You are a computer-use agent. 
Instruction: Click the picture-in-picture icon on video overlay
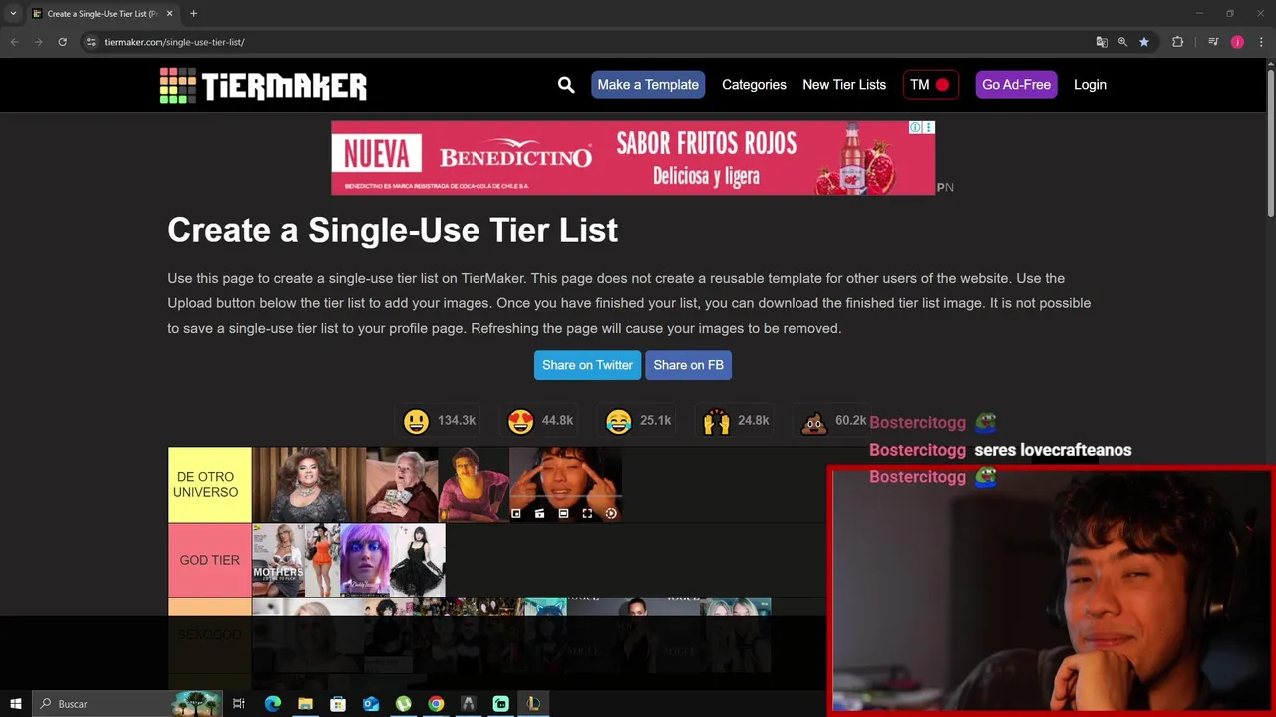pyautogui.click(x=516, y=514)
